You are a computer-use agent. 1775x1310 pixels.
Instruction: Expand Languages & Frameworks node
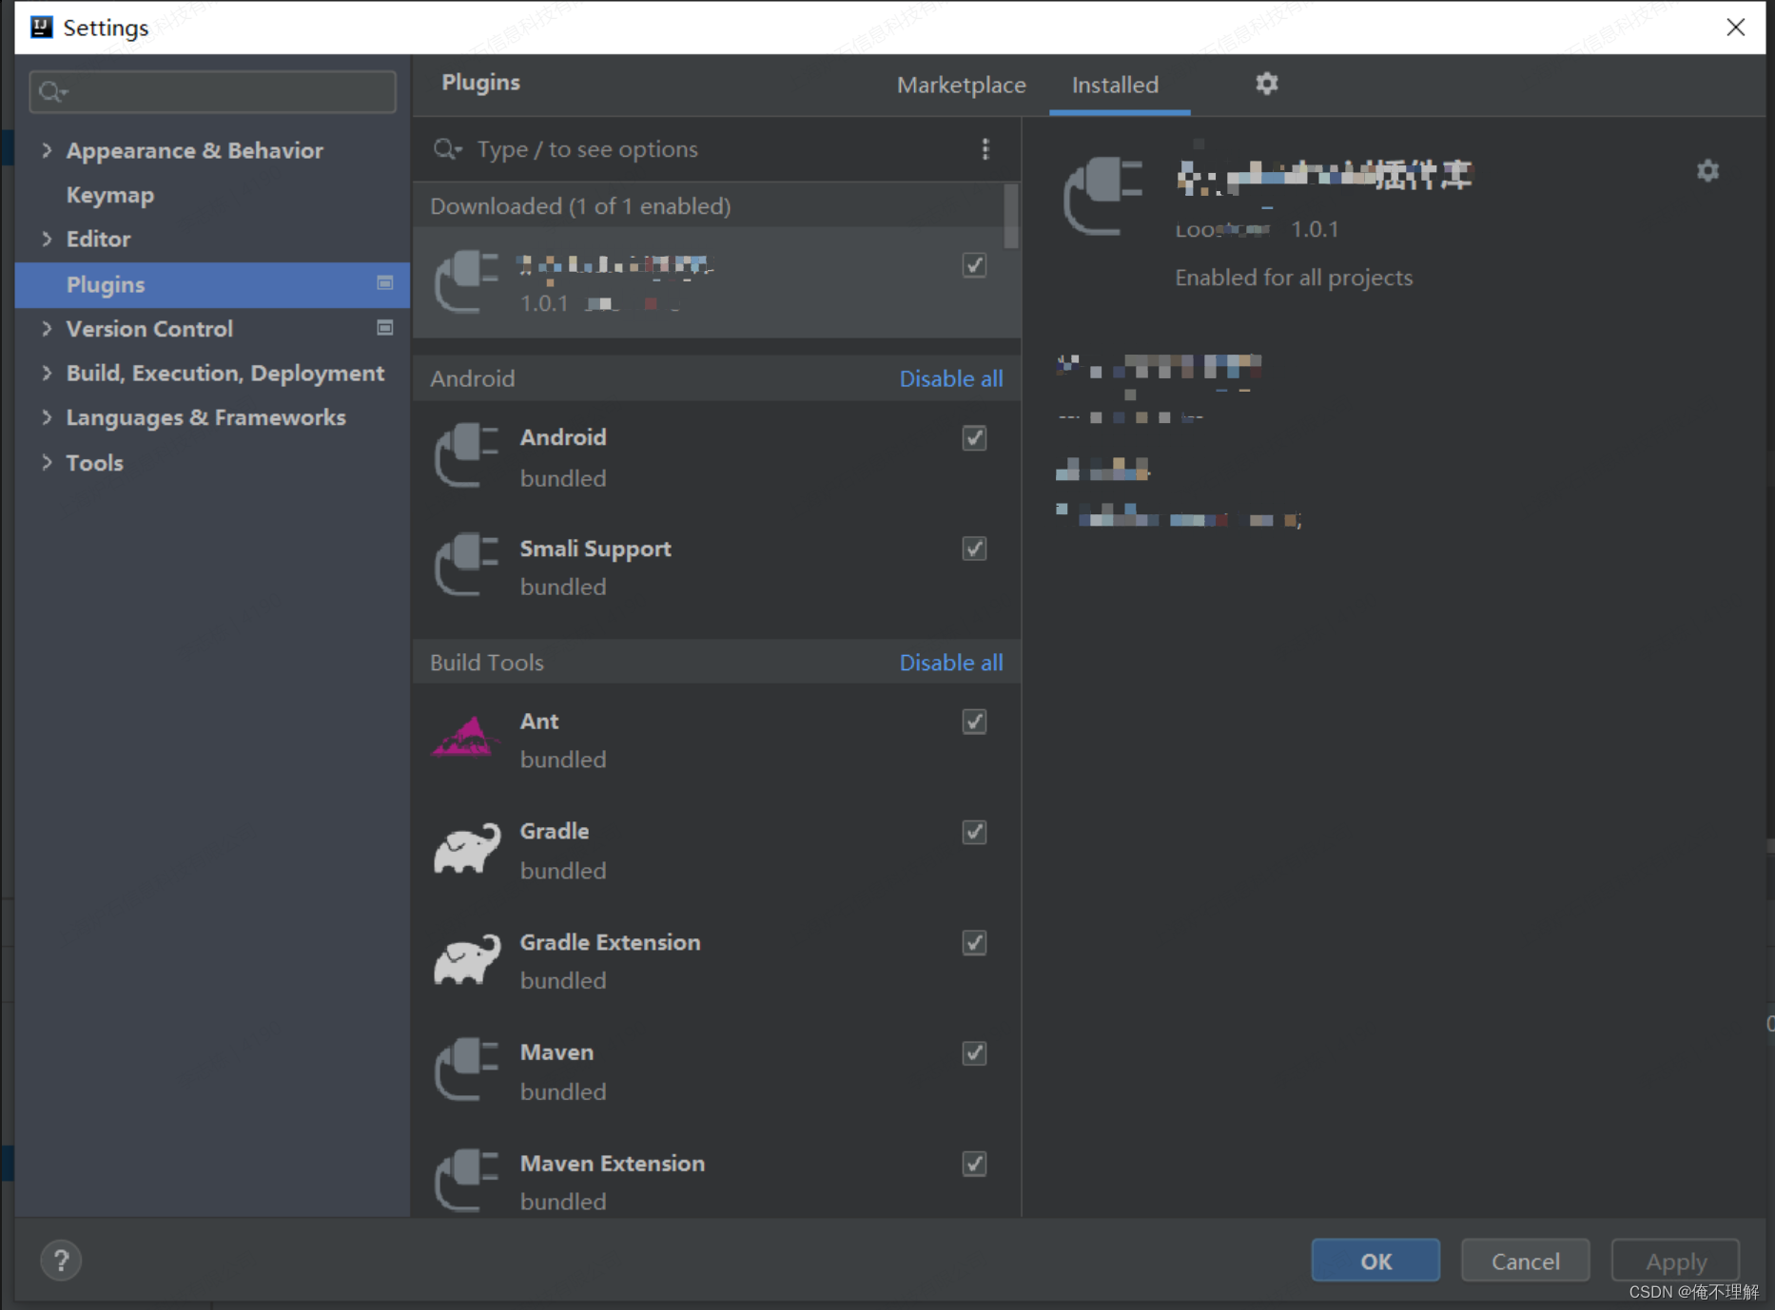coord(47,417)
